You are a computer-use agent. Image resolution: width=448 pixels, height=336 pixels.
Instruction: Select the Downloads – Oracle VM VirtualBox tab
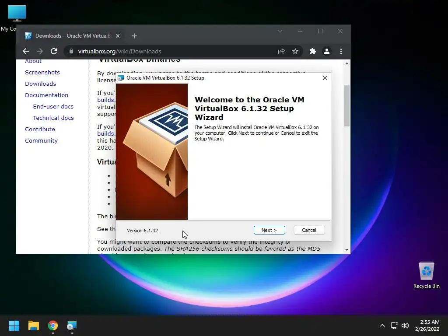click(x=72, y=36)
